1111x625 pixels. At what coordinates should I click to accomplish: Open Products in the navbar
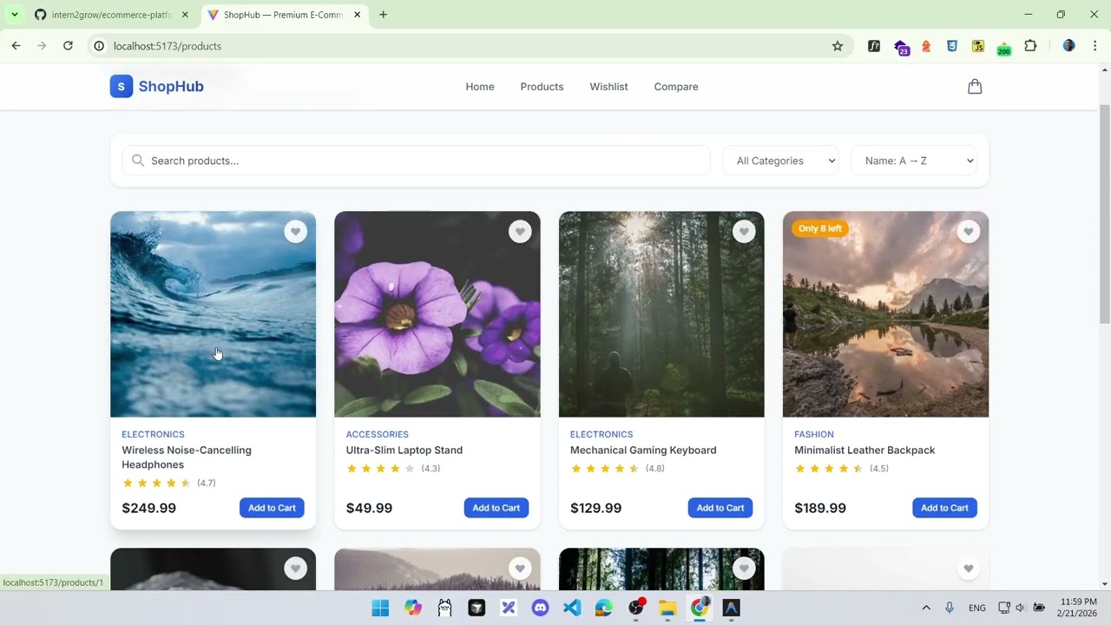(542, 87)
